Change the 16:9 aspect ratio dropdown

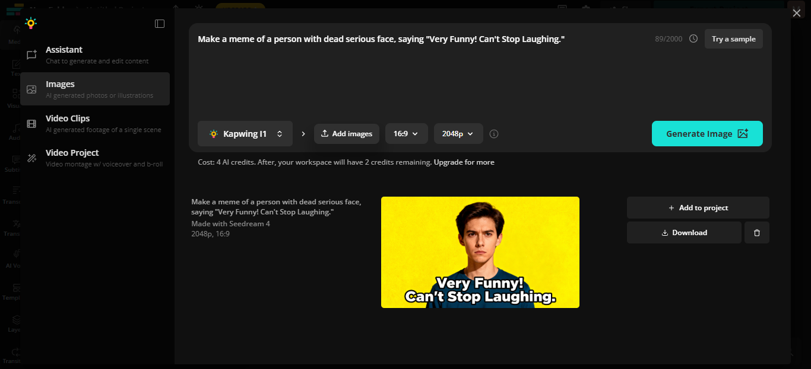pyautogui.click(x=406, y=133)
